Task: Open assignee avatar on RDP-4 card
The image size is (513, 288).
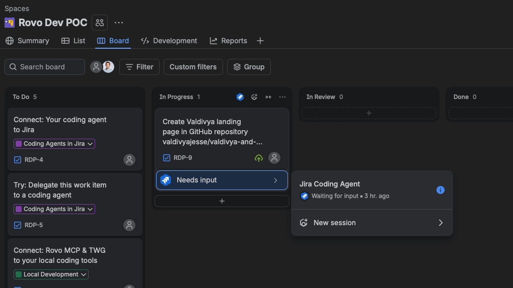Action: click(x=129, y=160)
